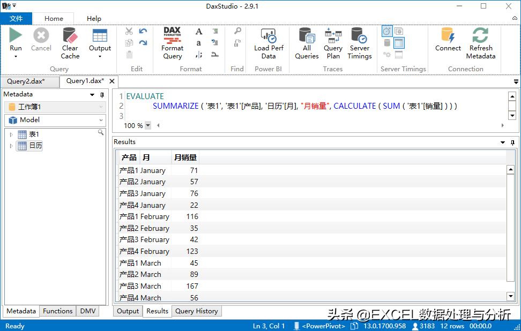Toggle the stopwatch option in Server Timings group
Viewport: 521px width, 331px height.
[387, 31]
